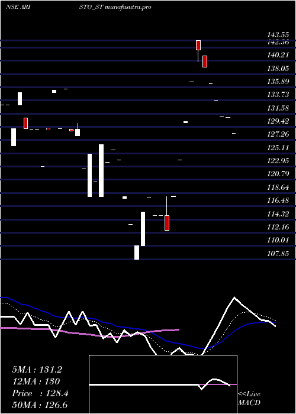Click the 127.26 price axis label
The height and width of the screenshot is (414, 296).
pyautogui.click(x=278, y=134)
